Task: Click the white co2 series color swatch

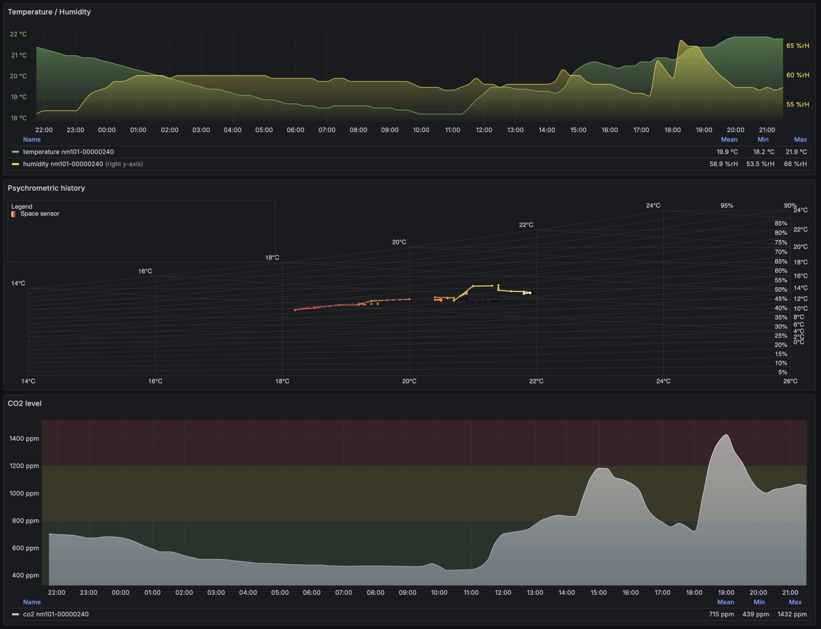Action: coord(15,614)
